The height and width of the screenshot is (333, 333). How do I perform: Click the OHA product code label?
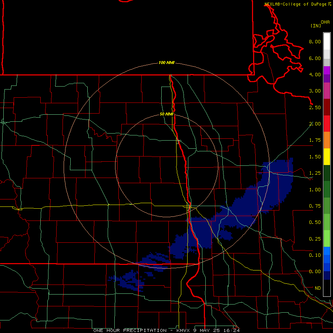click(325, 22)
